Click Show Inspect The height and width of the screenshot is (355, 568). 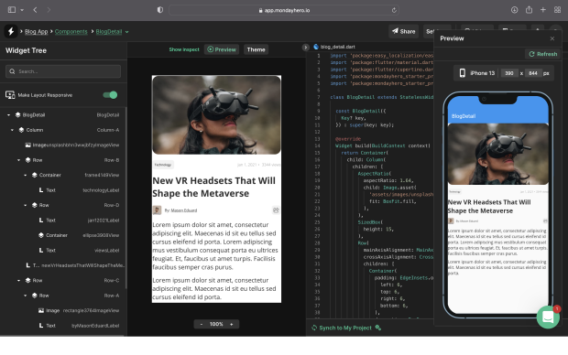click(x=184, y=49)
